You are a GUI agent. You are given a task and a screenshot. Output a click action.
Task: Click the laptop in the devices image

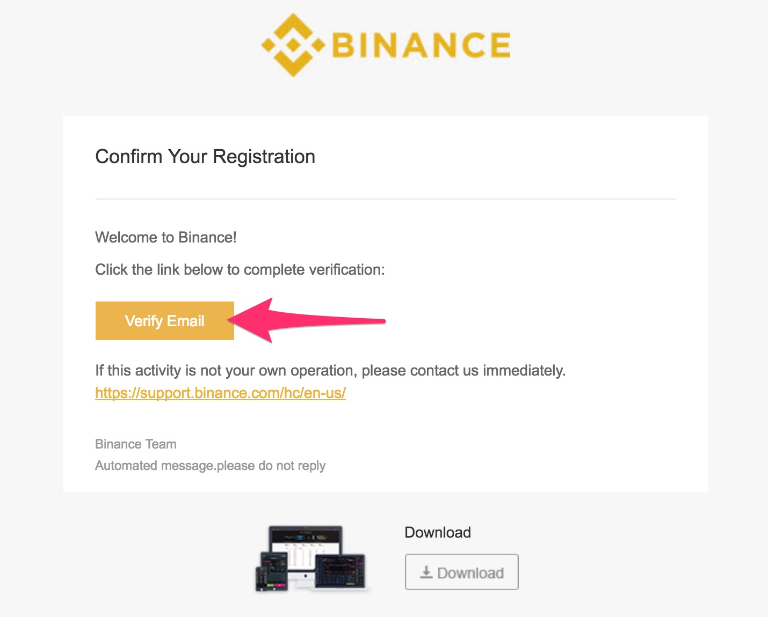[340, 571]
